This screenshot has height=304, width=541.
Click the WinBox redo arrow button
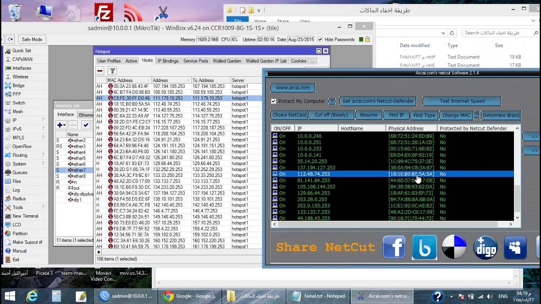[10, 39]
